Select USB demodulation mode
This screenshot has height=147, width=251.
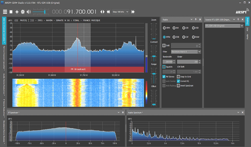(x=193, y=28)
